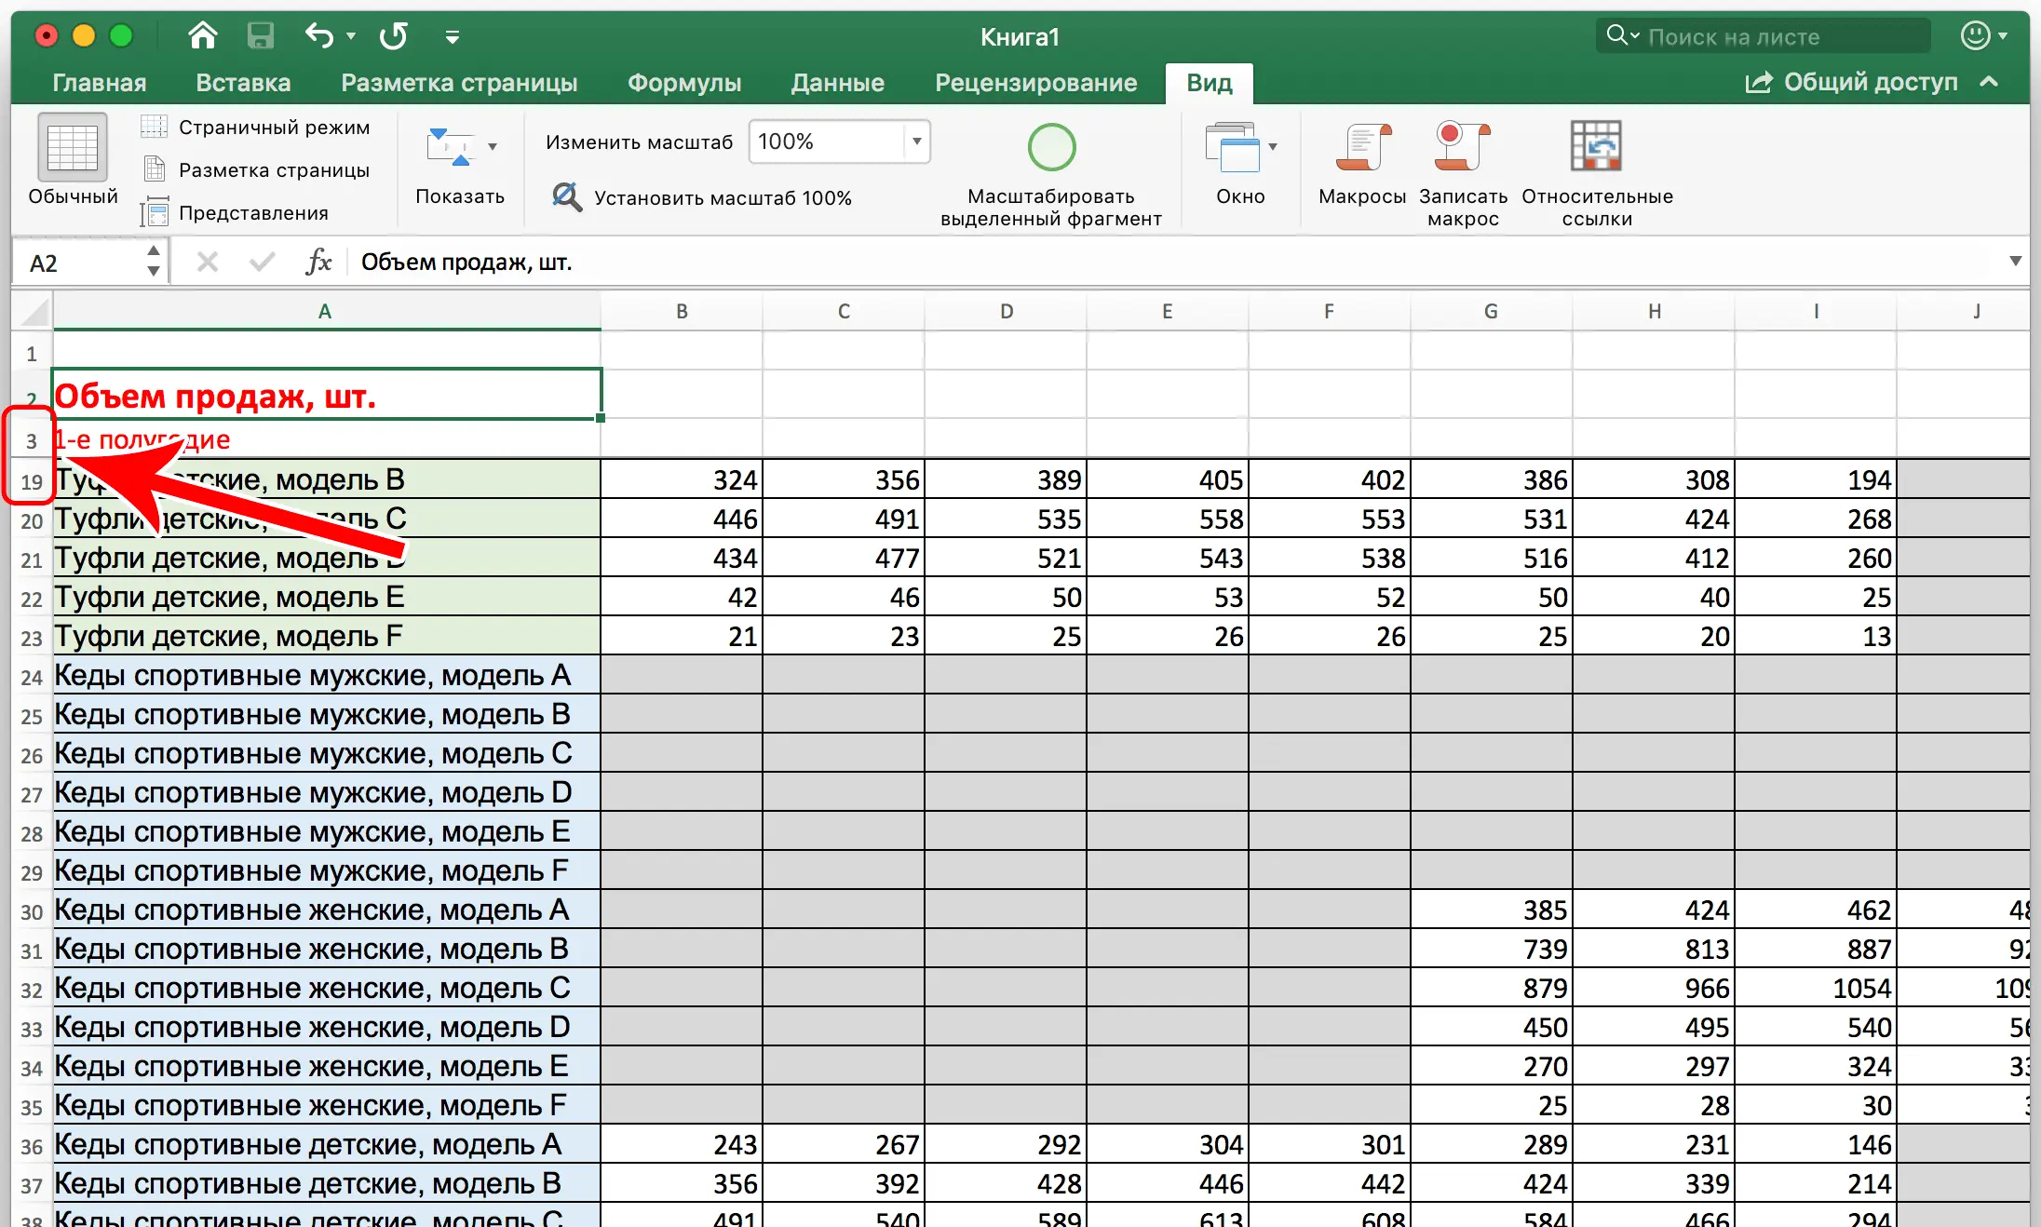Image resolution: width=2041 pixels, height=1227 pixels.
Task: Switch to 'Страничный режим' view
Action: point(255,127)
